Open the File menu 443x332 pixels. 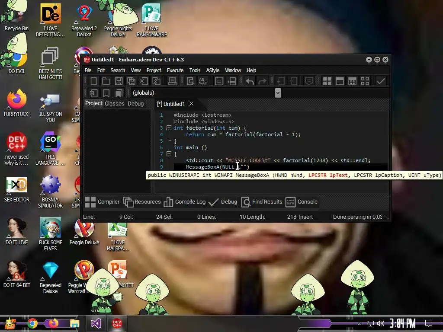[88, 70]
